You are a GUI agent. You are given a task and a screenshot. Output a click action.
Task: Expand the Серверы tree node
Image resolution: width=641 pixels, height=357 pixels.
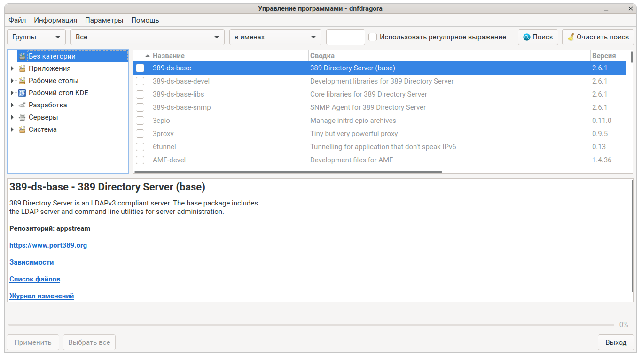point(12,117)
